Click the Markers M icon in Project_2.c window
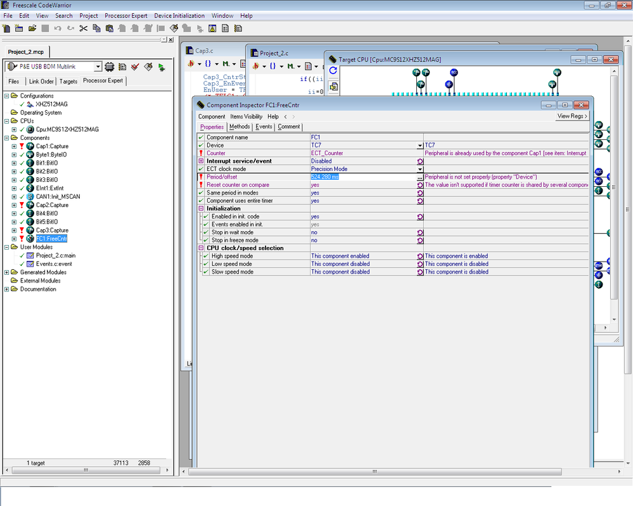This screenshot has height=506, width=633. [290, 66]
